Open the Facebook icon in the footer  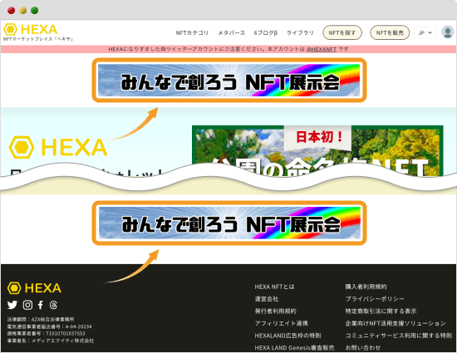[41, 305]
